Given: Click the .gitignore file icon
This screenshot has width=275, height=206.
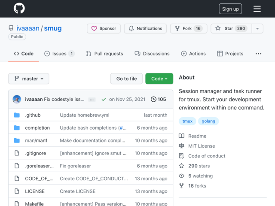Looking at the screenshot, I should coord(17,153).
